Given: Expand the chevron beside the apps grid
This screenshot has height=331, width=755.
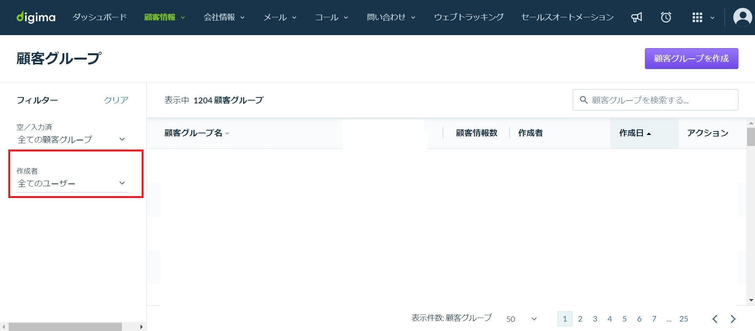Looking at the screenshot, I should [x=712, y=18].
